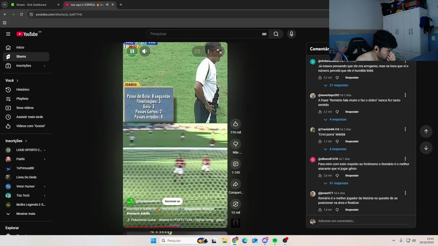Toggle captions on the Short
This screenshot has width=438, height=246.
[x=197, y=51]
